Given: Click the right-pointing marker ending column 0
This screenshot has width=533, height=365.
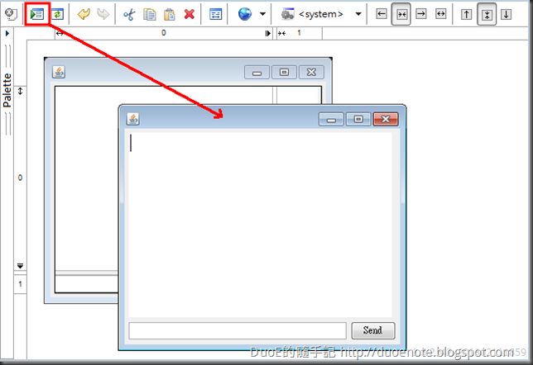Looking at the screenshot, I should point(268,33).
